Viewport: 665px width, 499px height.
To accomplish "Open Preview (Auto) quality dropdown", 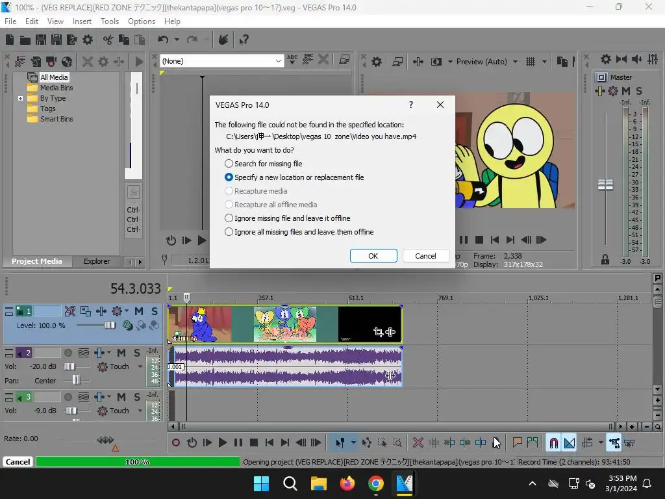I will (515, 62).
